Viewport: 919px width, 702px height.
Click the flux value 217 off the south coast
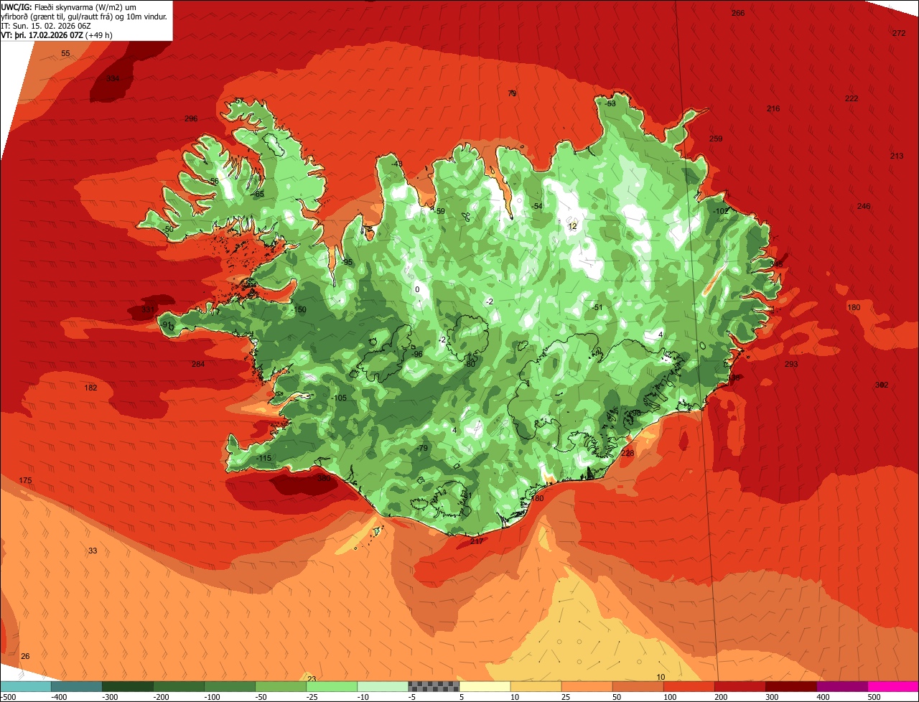pos(477,541)
